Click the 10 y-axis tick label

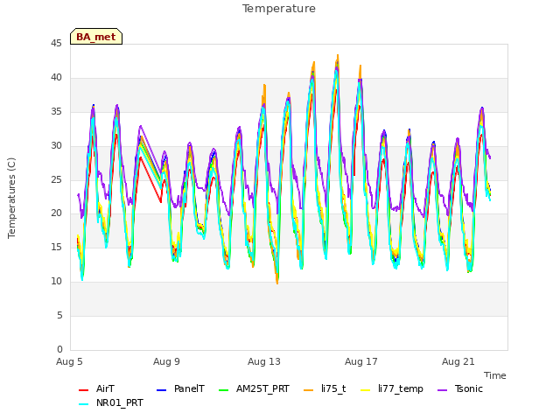pos(56,282)
